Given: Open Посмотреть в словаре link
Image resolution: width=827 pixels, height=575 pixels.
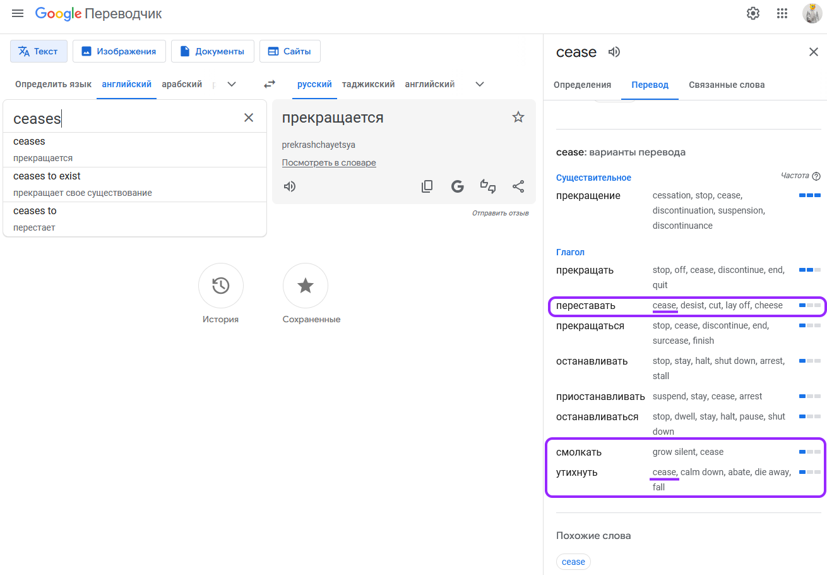Looking at the screenshot, I should pyautogui.click(x=329, y=163).
